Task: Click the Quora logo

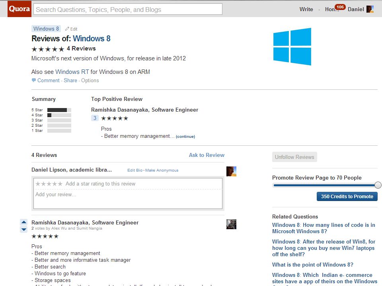Action: (x=19, y=9)
